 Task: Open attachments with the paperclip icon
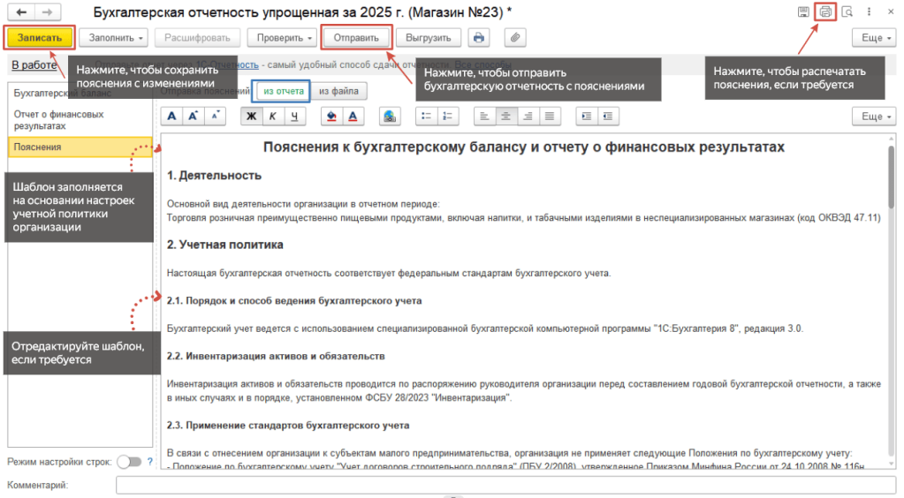515,37
